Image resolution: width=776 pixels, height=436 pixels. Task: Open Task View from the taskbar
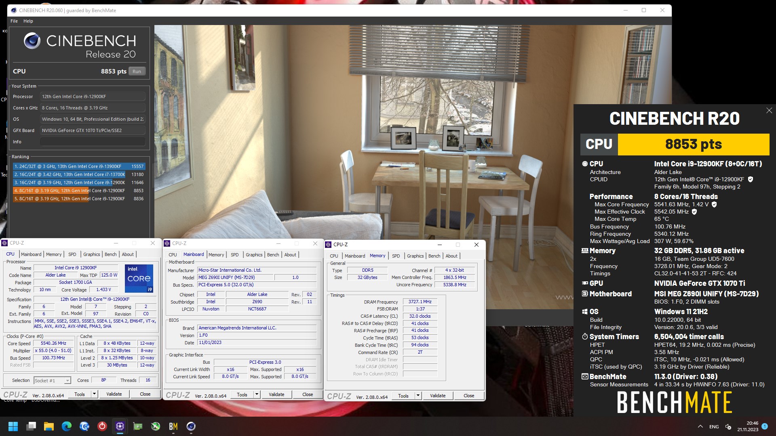[31, 426]
